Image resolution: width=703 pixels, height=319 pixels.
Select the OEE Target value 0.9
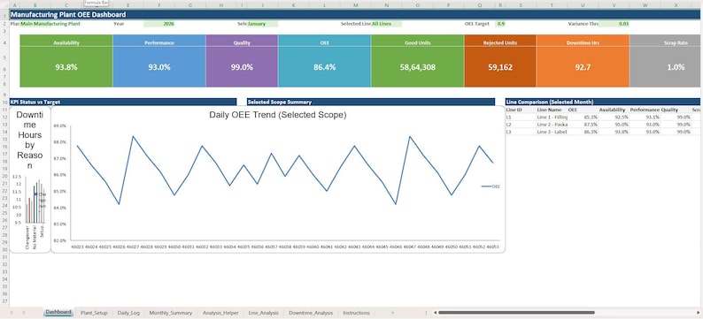[x=500, y=24]
